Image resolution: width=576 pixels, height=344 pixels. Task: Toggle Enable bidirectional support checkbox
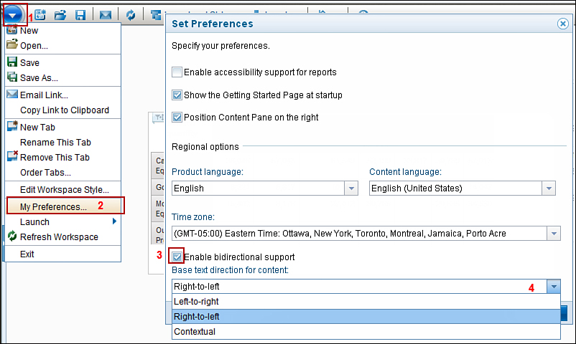177,257
